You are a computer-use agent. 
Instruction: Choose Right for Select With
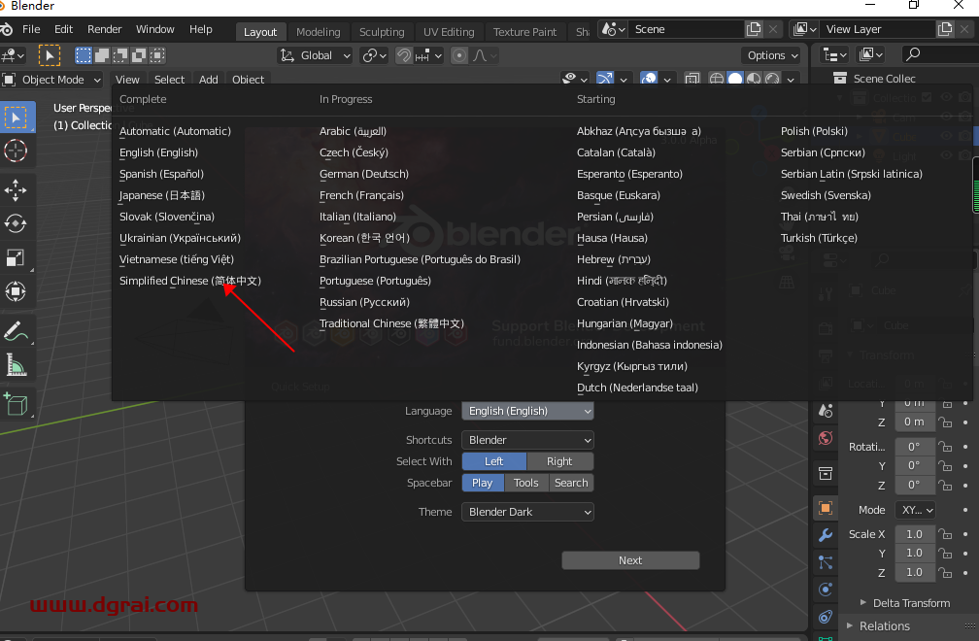pos(559,461)
